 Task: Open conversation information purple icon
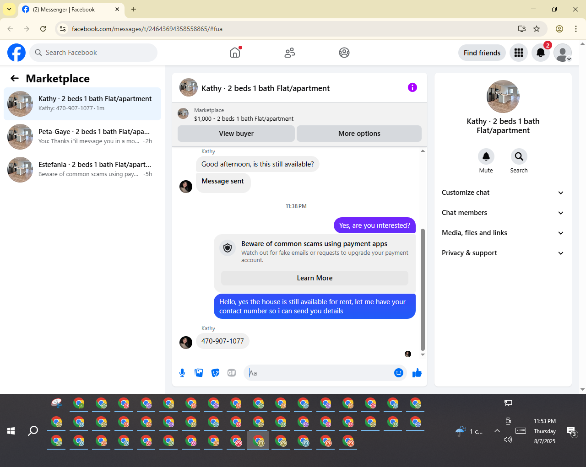click(x=412, y=87)
